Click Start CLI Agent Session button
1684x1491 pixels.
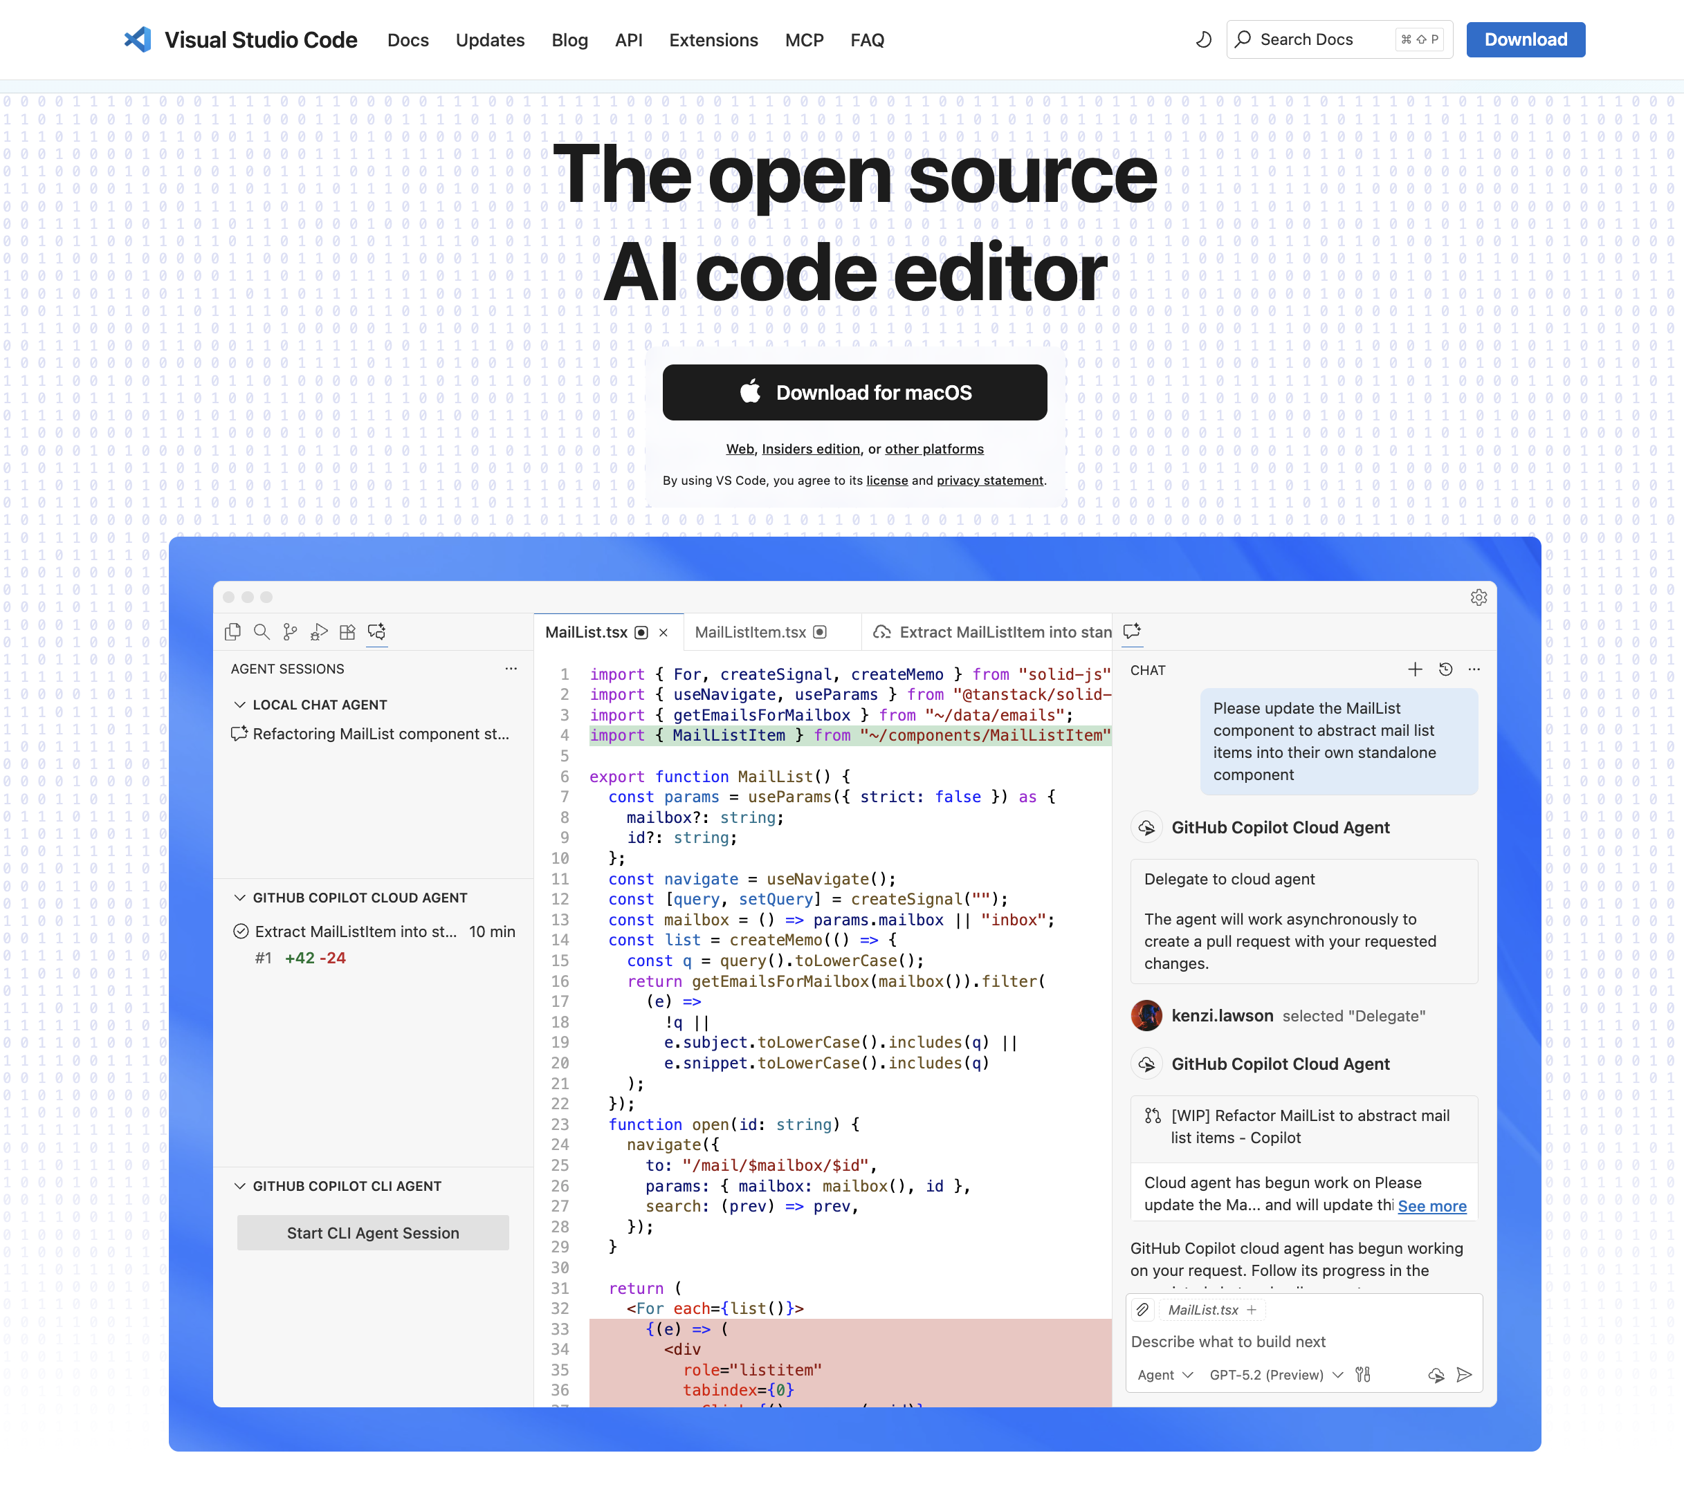(x=372, y=1232)
